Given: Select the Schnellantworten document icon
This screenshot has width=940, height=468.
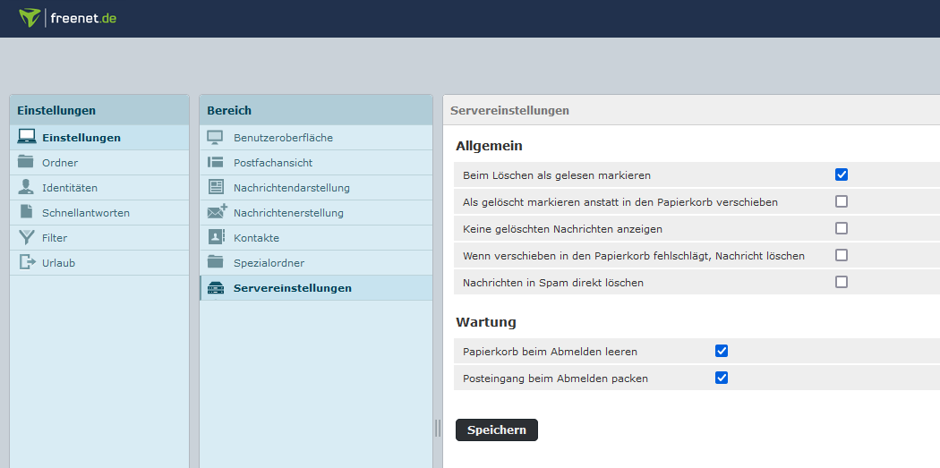Looking at the screenshot, I should pos(26,212).
